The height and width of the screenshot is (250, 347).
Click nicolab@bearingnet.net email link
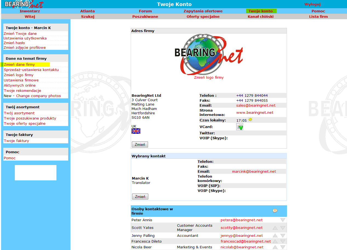tap(242, 247)
